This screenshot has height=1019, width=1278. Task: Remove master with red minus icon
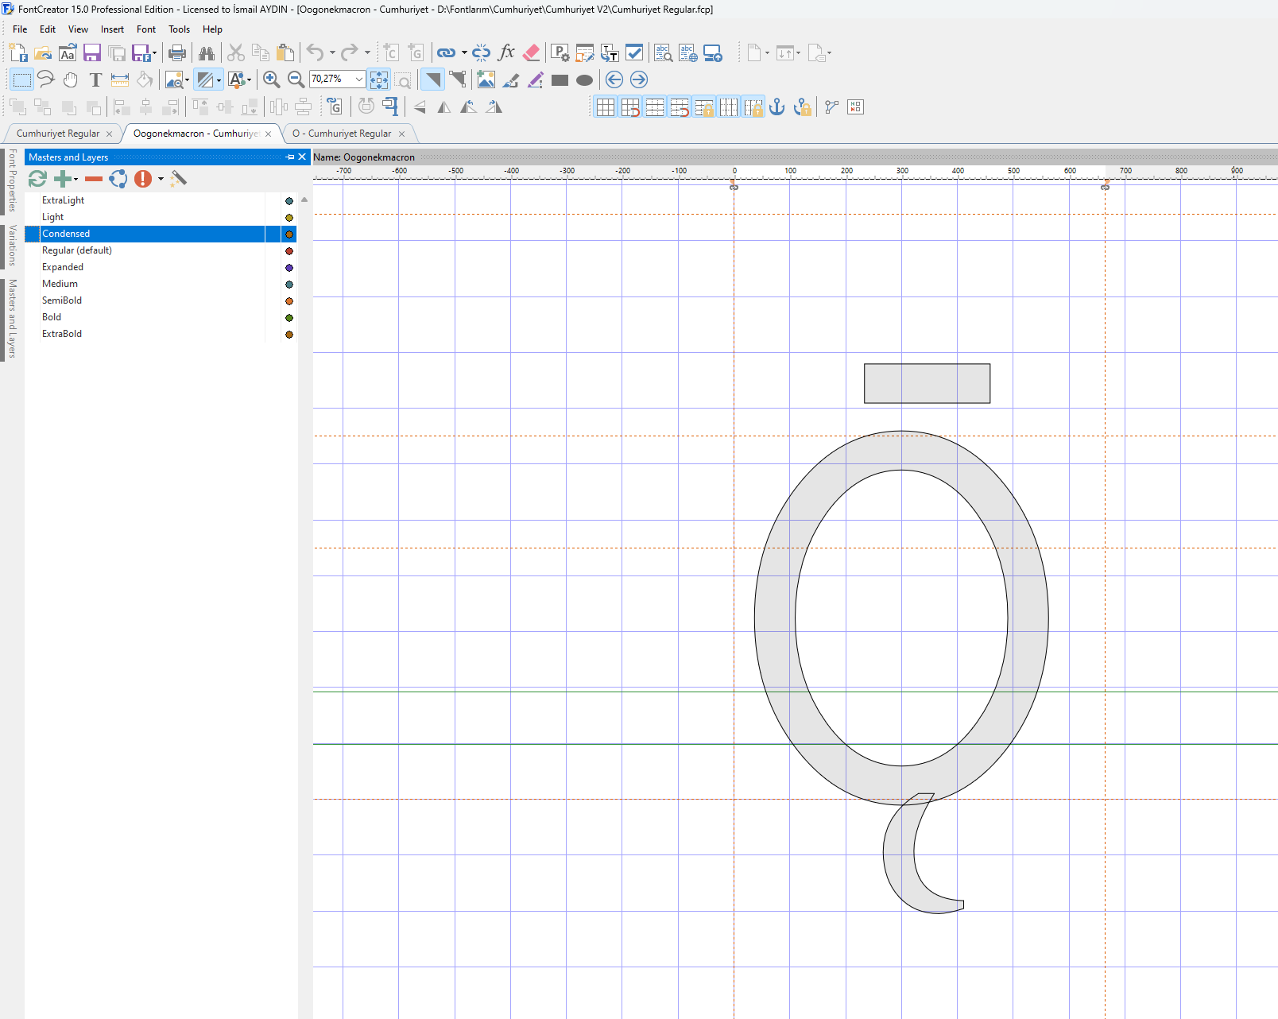(x=94, y=179)
